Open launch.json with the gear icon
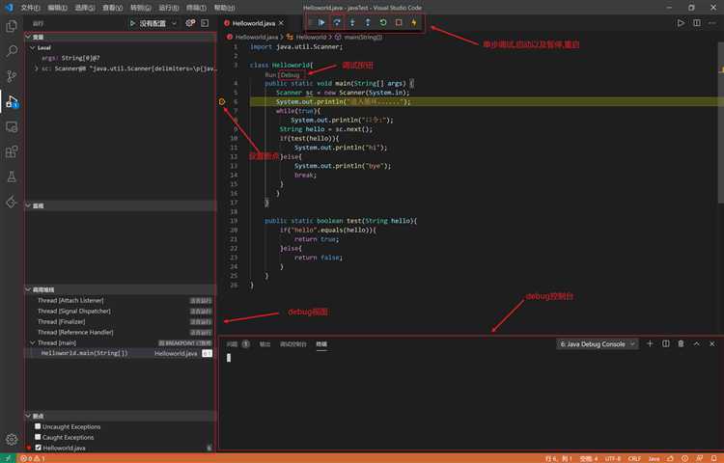724x463 pixels. pos(190,23)
